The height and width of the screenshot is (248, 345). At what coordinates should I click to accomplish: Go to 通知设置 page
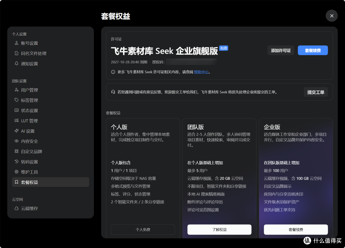[x=29, y=64]
